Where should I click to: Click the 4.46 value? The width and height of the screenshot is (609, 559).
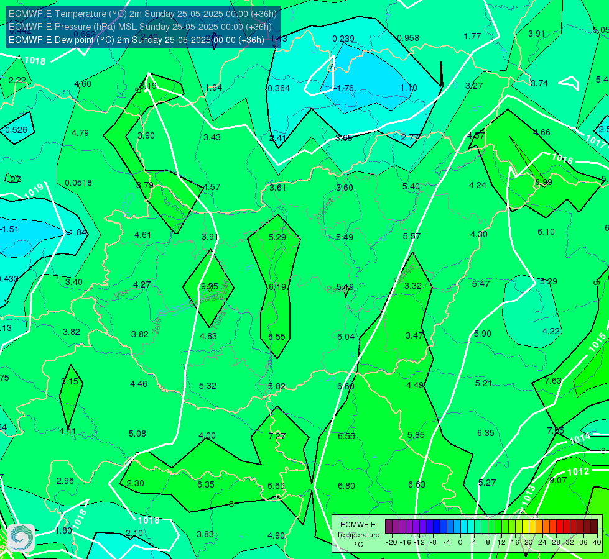pos(139,384)
